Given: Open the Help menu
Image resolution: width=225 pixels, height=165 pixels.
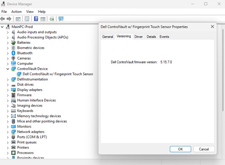Looking at the screenshot, I should click(x=42, y=12).
